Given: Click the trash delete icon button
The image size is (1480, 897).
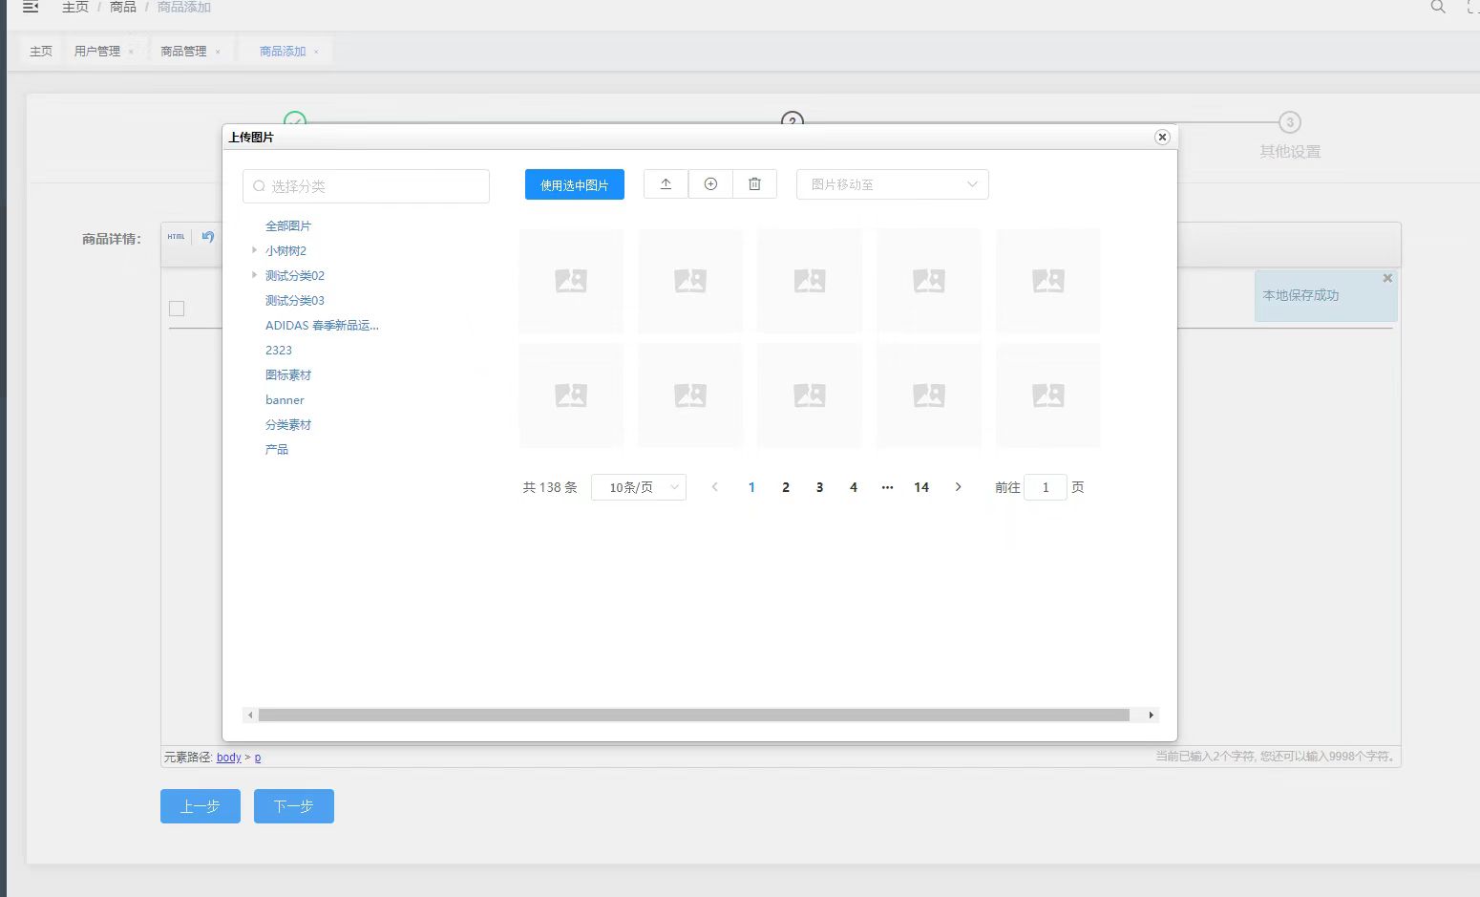Looking at the screenshot, I should click(754, 184).
